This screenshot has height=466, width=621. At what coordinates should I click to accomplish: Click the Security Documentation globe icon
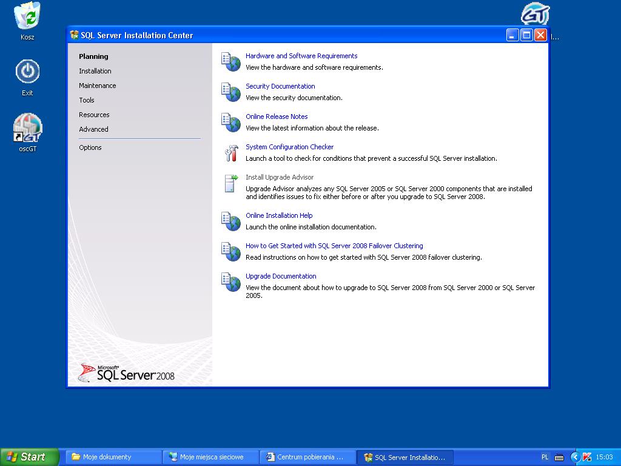click(x=231, y=92)
